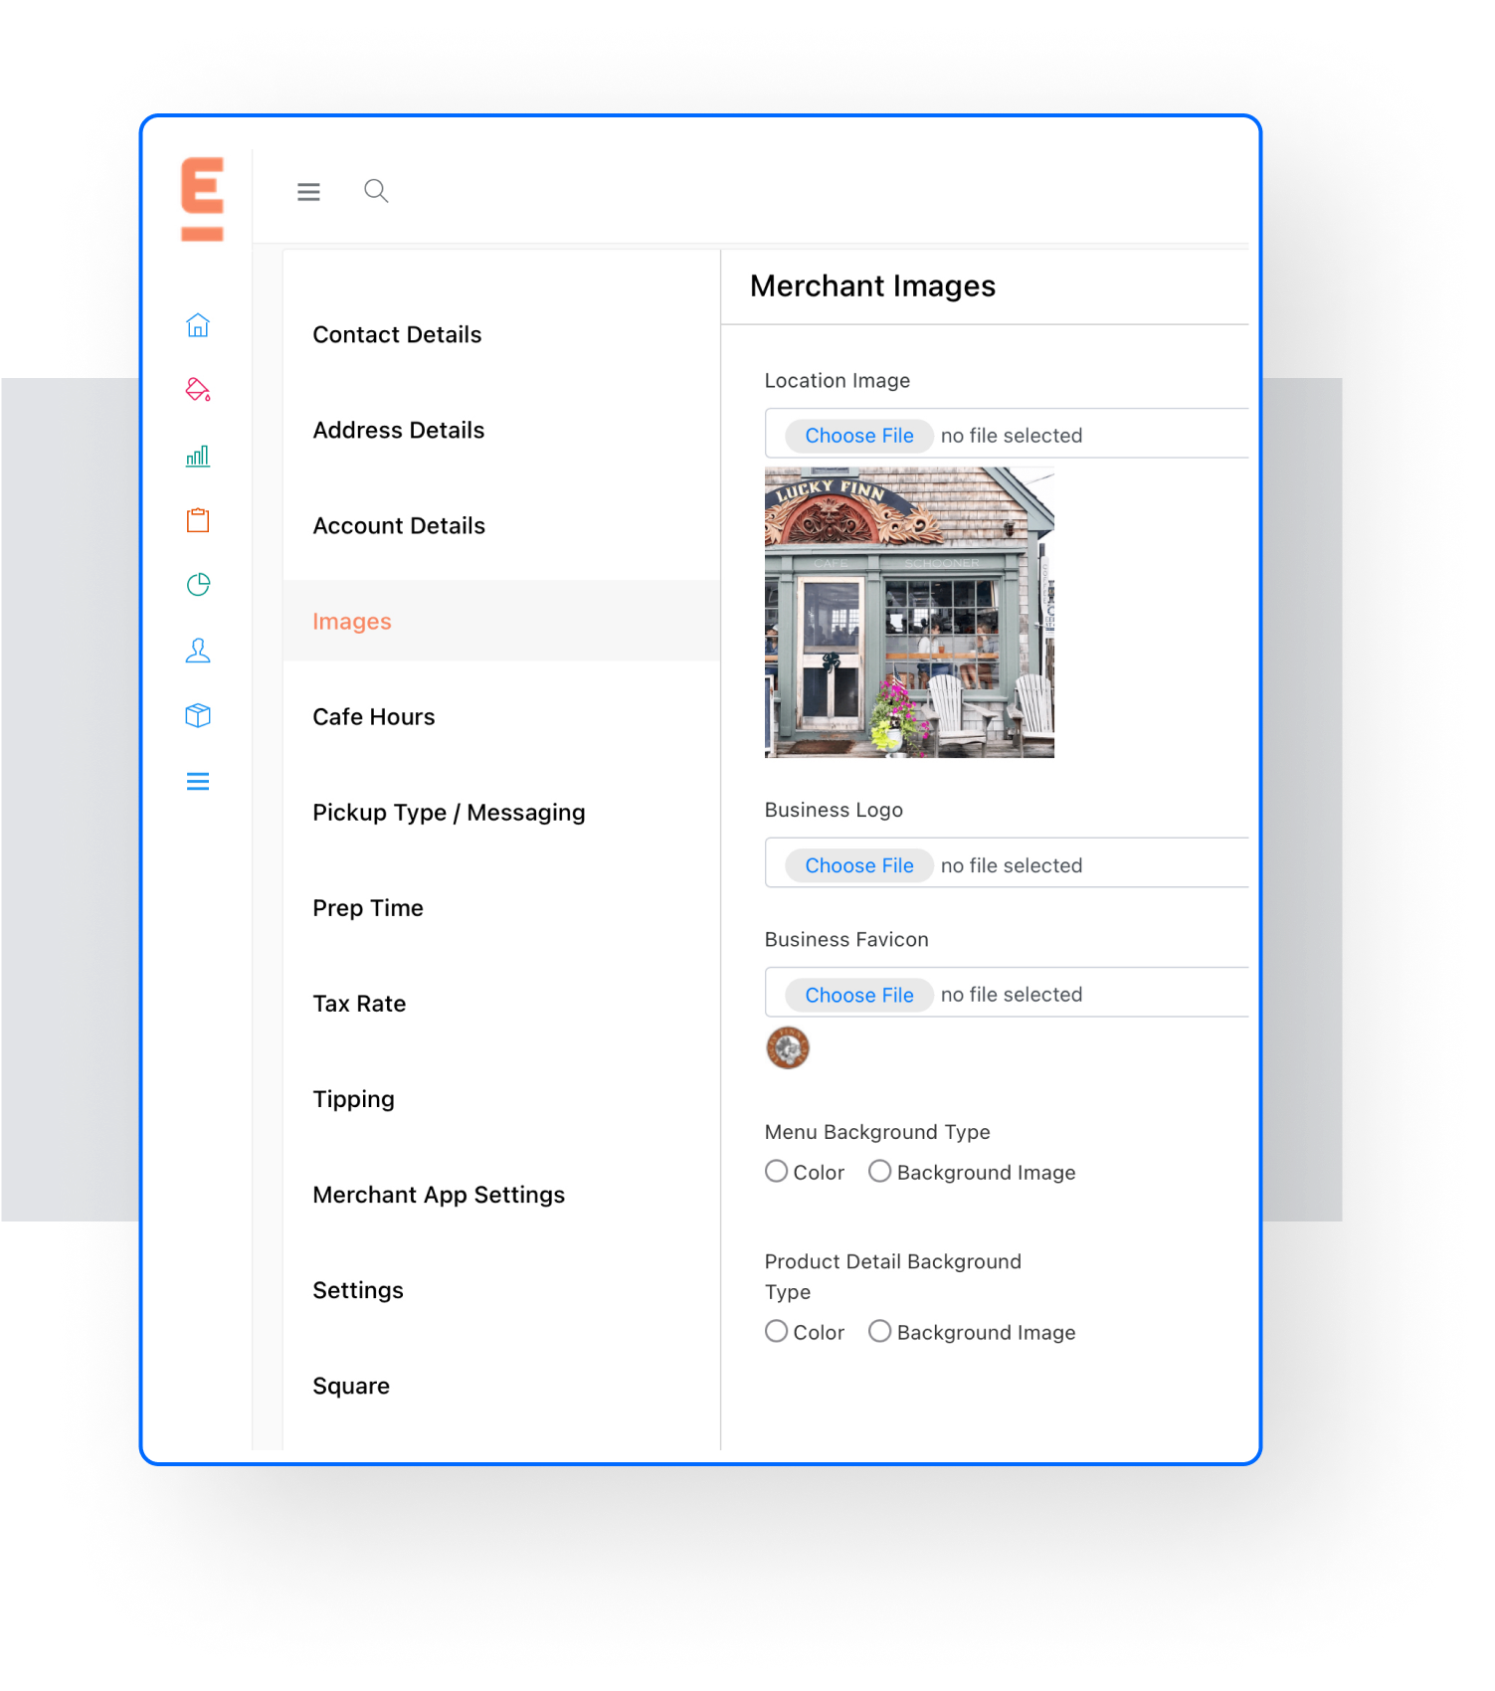Click Choose File for Business Logo
This screenshot has width=1495, height=1691.
coord(858,865)
